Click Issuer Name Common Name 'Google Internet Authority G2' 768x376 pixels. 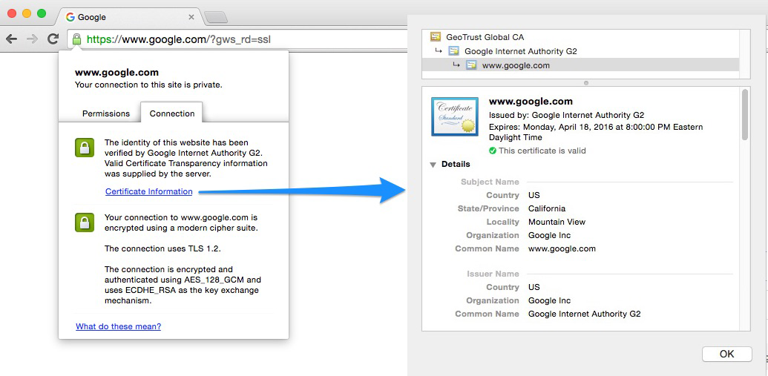584,314
